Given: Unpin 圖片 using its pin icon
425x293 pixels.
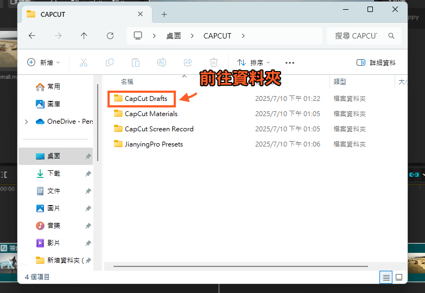Looking at the screenshot, I should click(x=88, y=208).
